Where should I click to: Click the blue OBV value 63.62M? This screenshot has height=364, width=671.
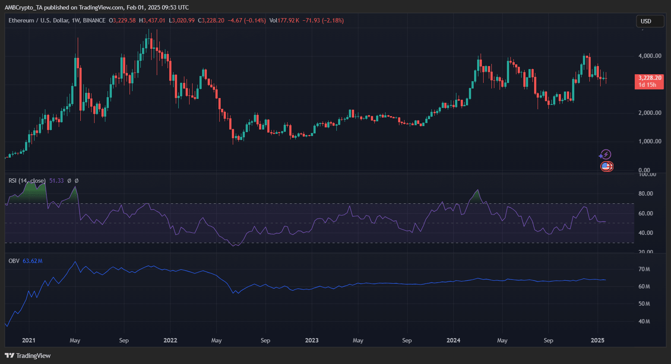[x=32, y=261]
